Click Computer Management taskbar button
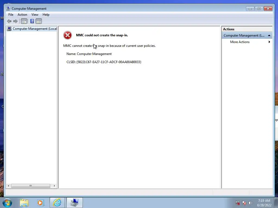The width and height of the screenshot is (278, 208). pyautogui.click(x=75, y=203)
